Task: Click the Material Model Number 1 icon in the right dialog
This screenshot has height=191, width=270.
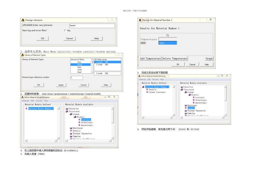Action: point(143,87)
